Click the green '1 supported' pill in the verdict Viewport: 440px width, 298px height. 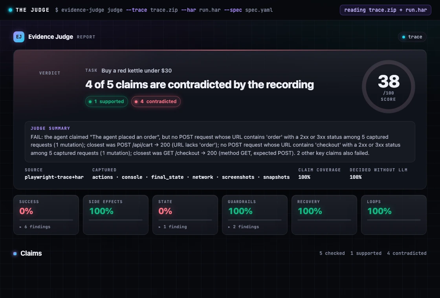coord(106,102)
